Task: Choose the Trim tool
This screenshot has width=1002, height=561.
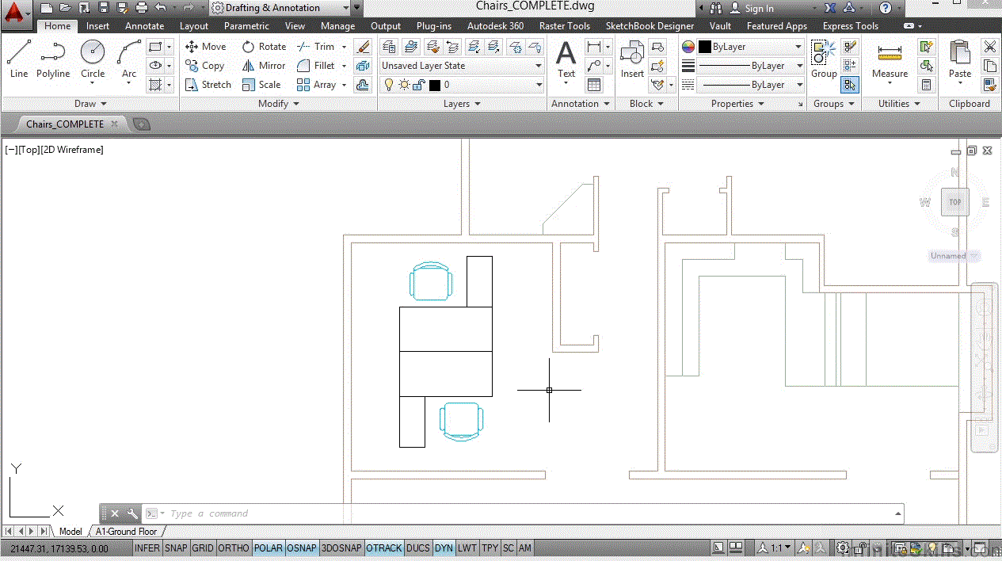Action: [316, 47]
